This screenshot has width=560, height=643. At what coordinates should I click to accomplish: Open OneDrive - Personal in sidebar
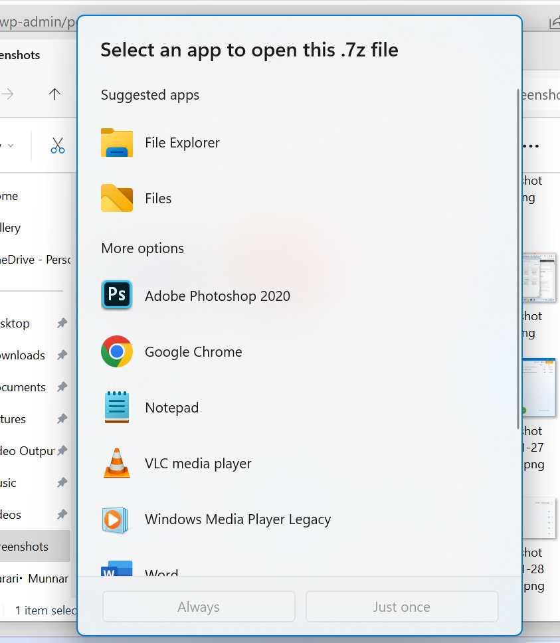(x=35, y=260)
